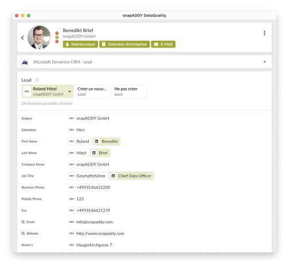Screen dimensions: 289x269
Task: Click the 24 doublons possibles trouvés text
Action: point(47,104)
